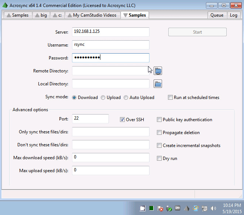The width and height of the screenshot is (244, 215).
Task: Click the Advanced options group label
Action: point(30,110)
